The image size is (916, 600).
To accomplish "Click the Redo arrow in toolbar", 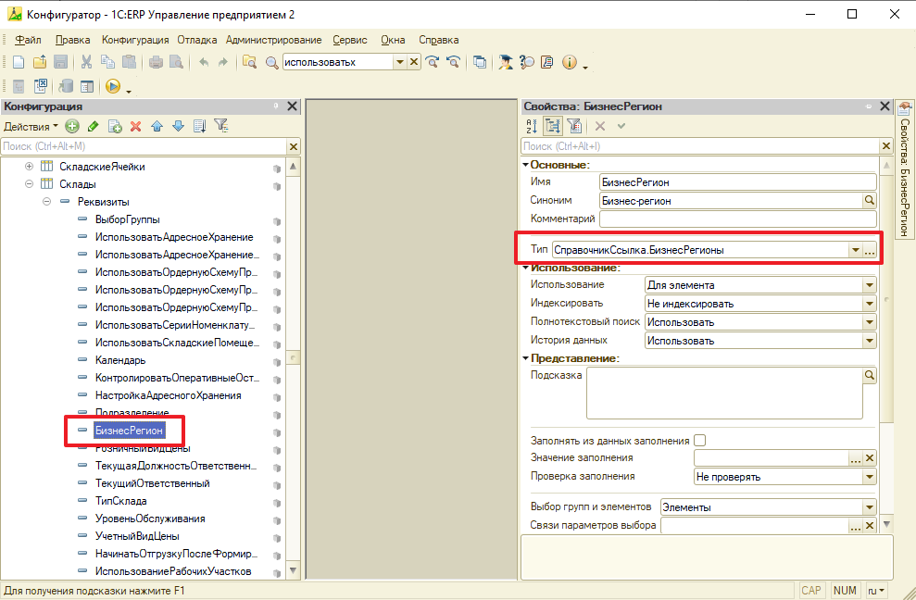I will pyautogui.click(x=222, y=62).
